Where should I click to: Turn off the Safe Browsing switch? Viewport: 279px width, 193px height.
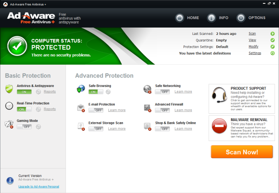coord(96,92)
